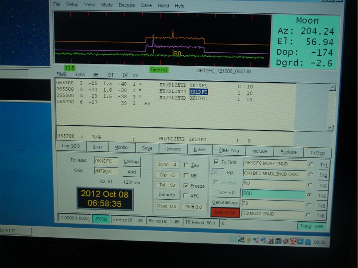Enable the Zap checkbox
The height and width of the screenshot is (268, 358).
(186, 165)
